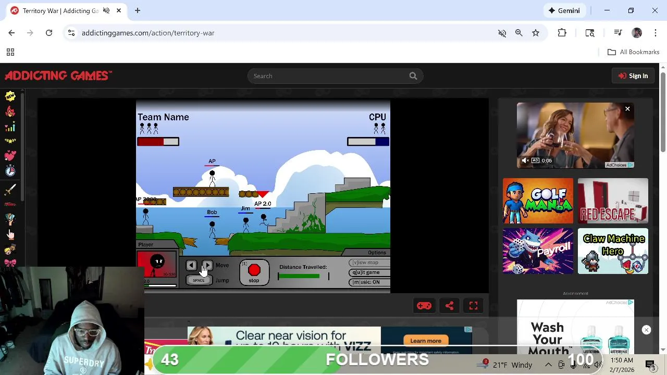
Task: Click the Chrome profile avatar
Action: click(x=637, y=33)
